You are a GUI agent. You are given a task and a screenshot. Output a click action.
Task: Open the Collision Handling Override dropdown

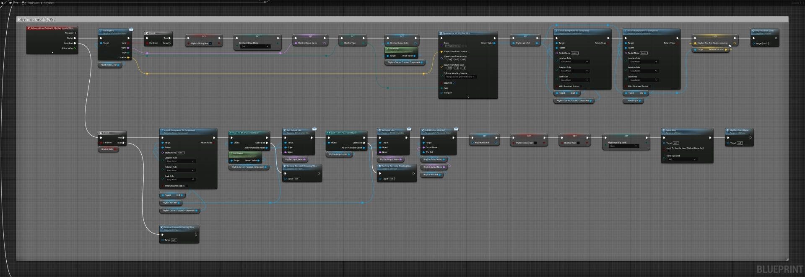pos(460,77)
